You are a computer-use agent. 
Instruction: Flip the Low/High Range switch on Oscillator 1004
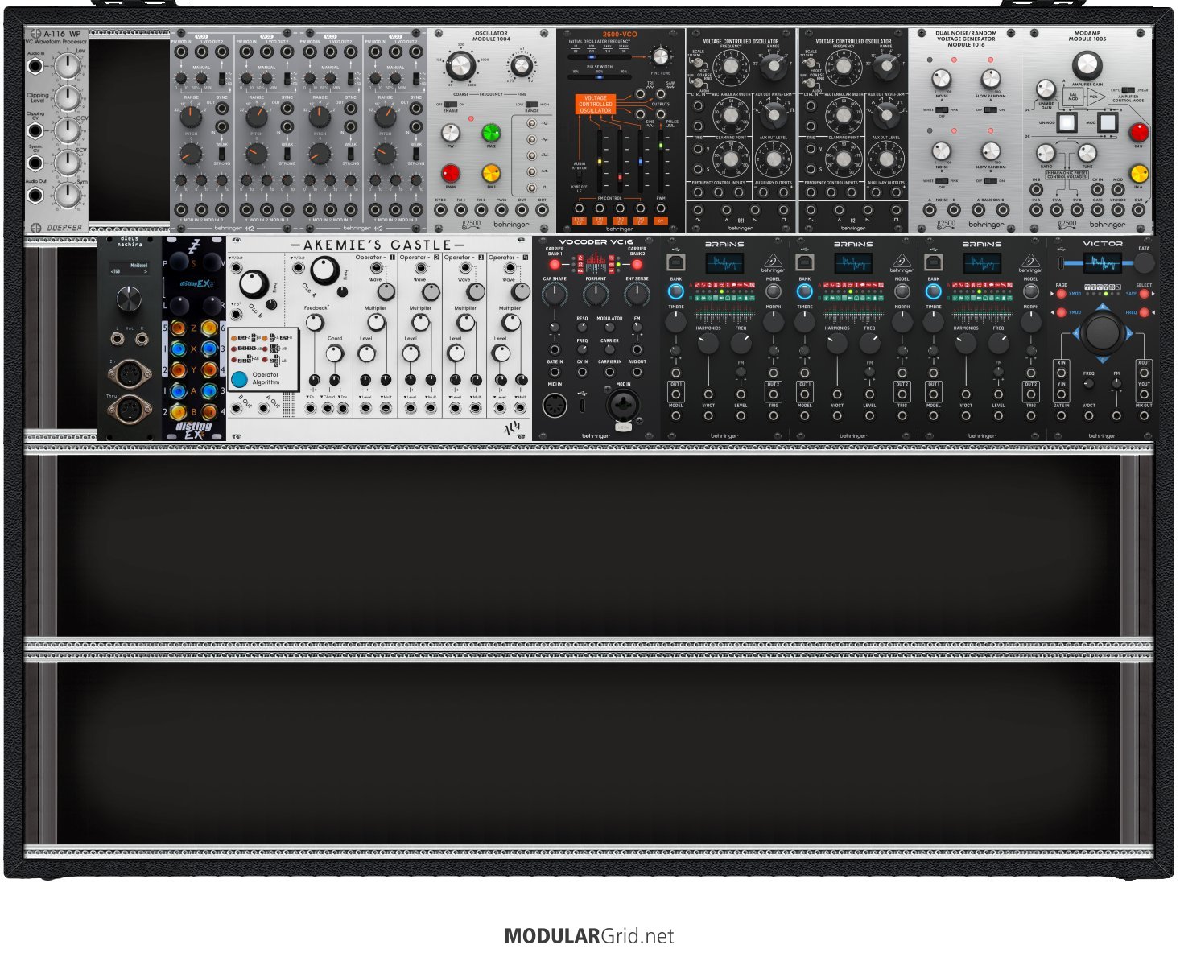click(x=531, y=105)
